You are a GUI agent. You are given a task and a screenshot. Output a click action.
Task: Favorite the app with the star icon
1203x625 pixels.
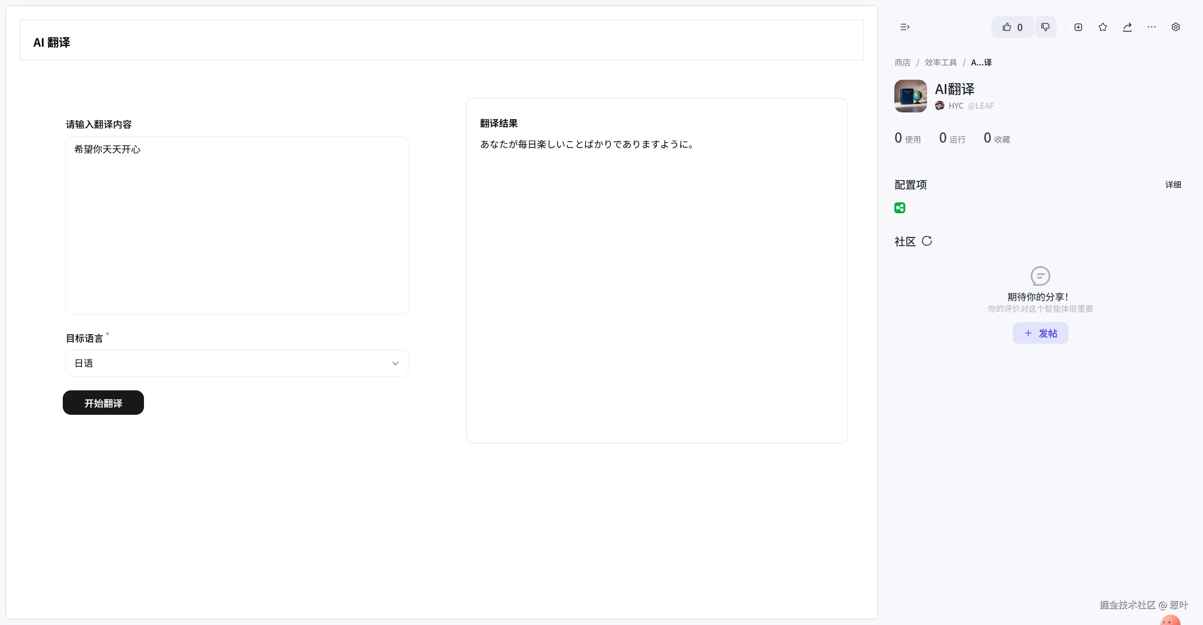tap(1103, 27)
